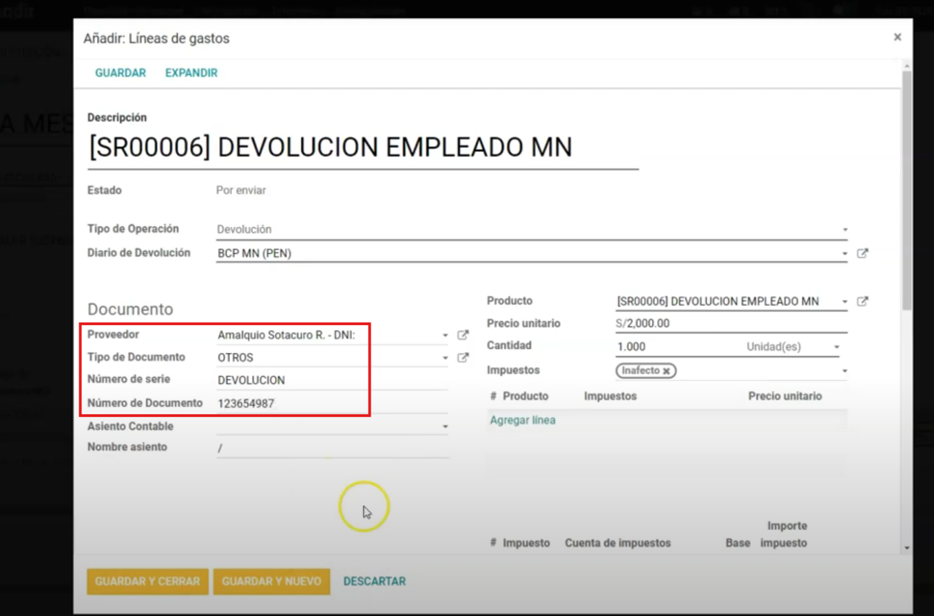Expand the Tipo de Operación dropdown
The height and width of the screenshot is (616, 934).
844,230
